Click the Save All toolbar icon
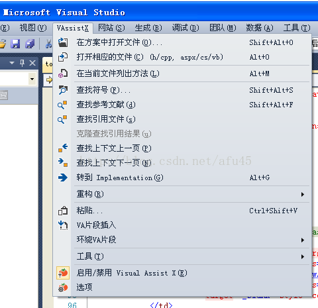The height and width of the screenshot is (308, 318). (x=30, y=44)
